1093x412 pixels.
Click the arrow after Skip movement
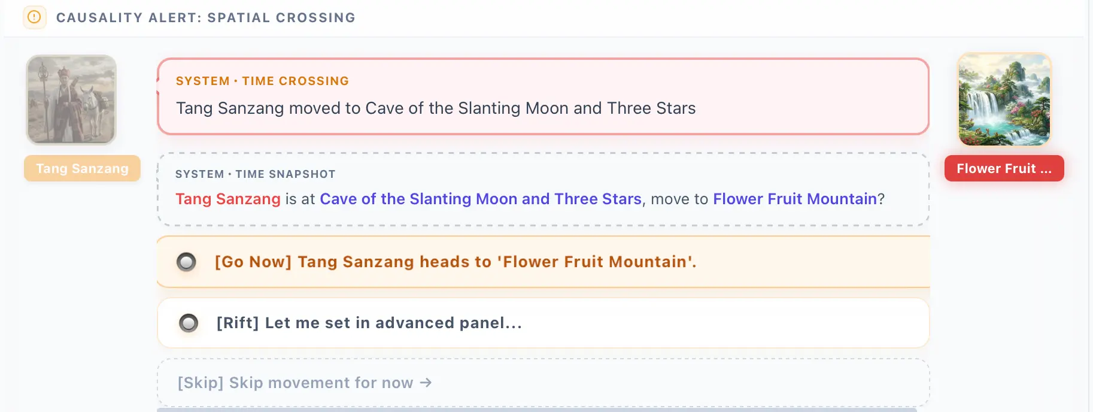[426, 383]
